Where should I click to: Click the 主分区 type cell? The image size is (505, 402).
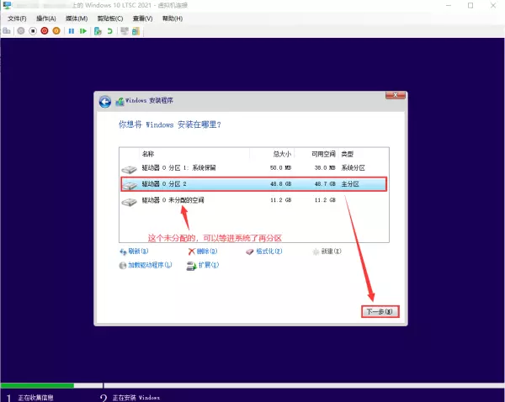(x=350, y=184)
